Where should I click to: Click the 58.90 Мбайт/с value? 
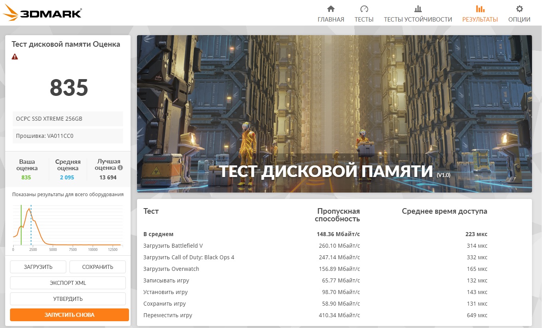pos(341,304)
